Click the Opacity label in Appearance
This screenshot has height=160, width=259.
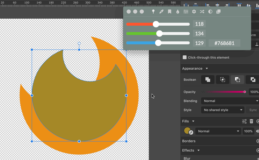[x=189, y=92]
